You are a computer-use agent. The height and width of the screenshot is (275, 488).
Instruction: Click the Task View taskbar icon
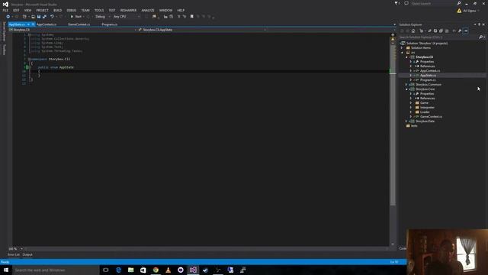(105, 270)
